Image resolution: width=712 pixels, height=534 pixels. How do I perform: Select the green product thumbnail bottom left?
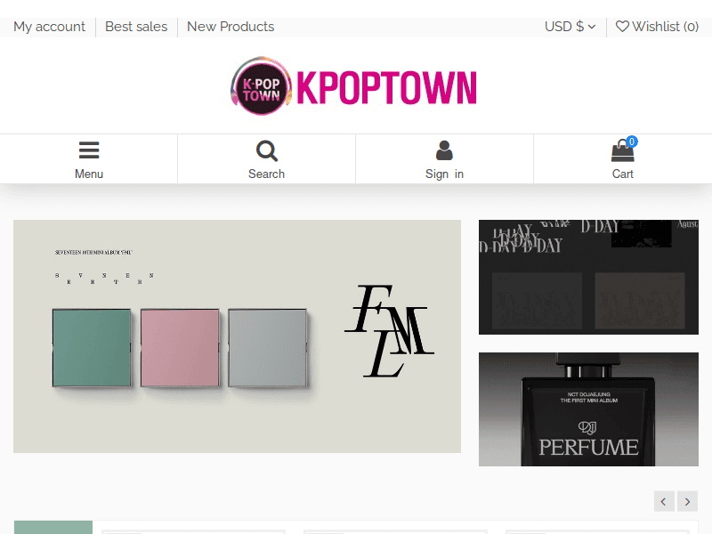(x=53, y=527)
